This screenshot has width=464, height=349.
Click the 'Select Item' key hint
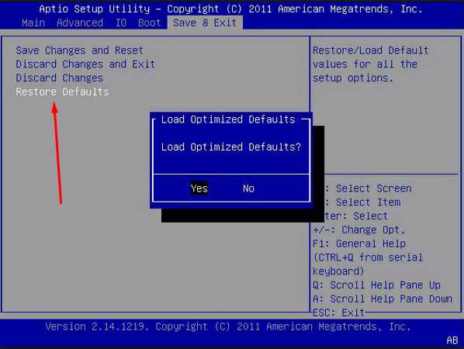pyautogui.click(x=368, y=202)
